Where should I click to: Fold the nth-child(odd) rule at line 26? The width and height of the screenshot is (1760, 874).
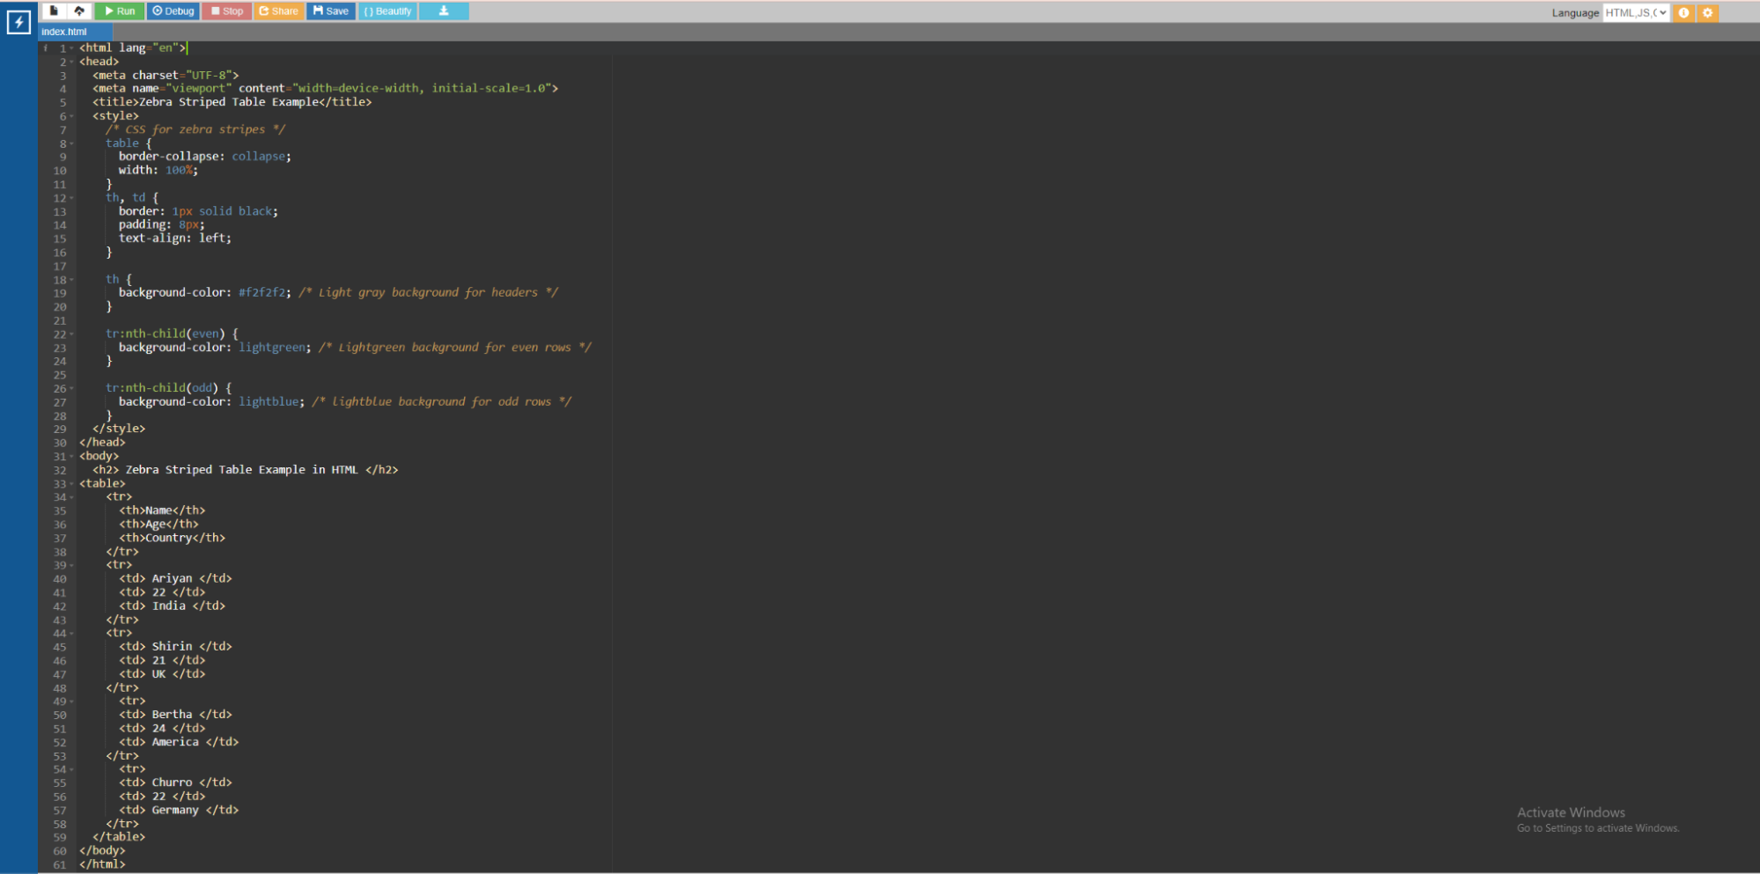(x=72, y=388)
